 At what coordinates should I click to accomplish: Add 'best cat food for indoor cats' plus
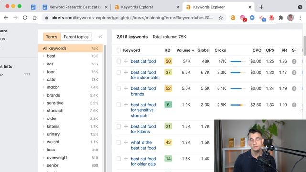[126, 72]
